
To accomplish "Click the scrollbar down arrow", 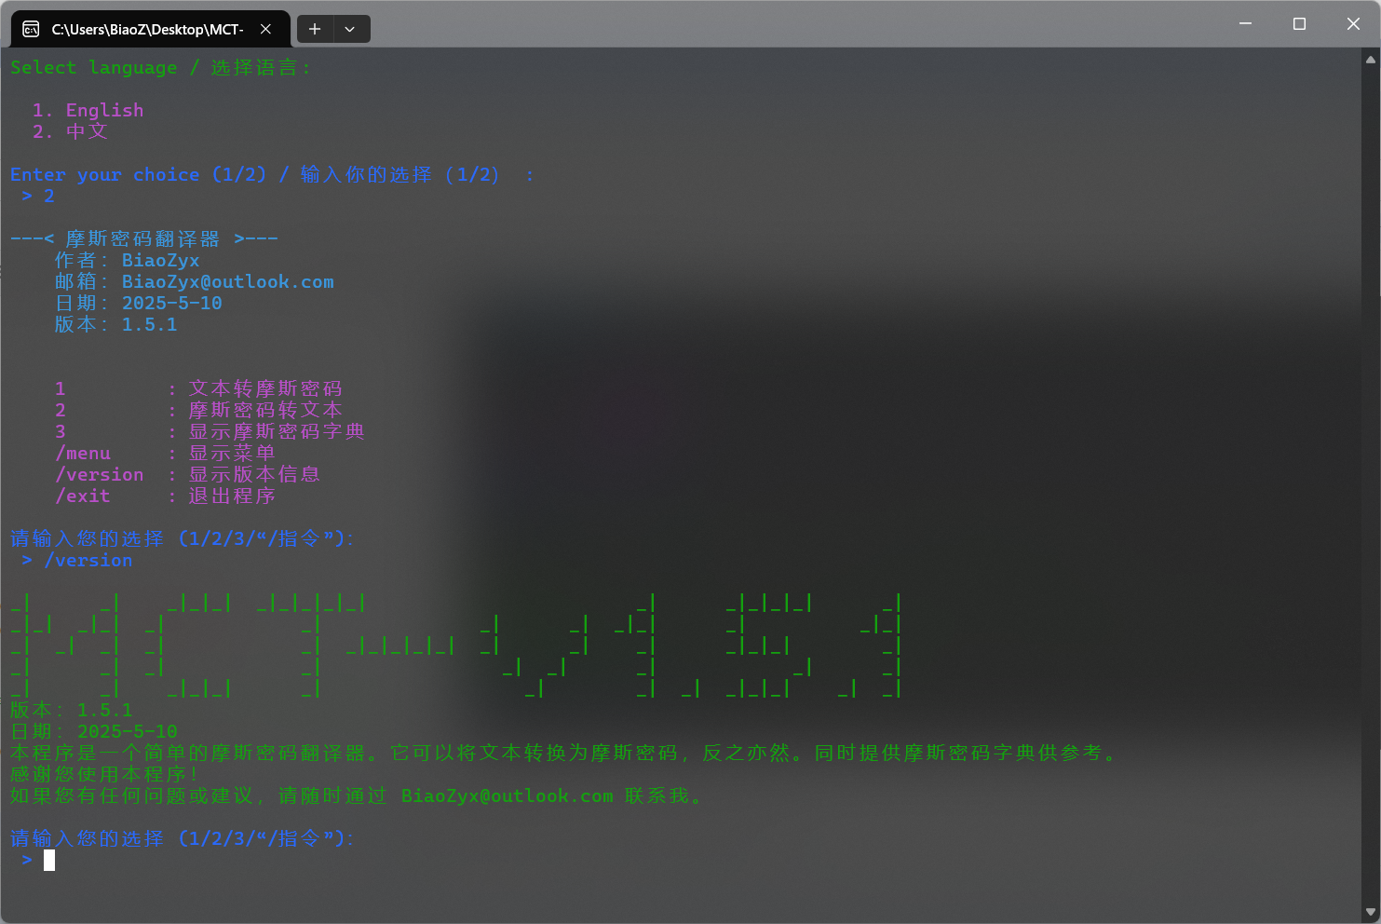I will point(1371,912).
